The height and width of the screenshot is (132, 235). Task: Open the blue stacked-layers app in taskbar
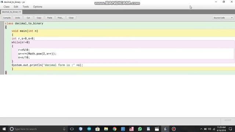point(123,129)
